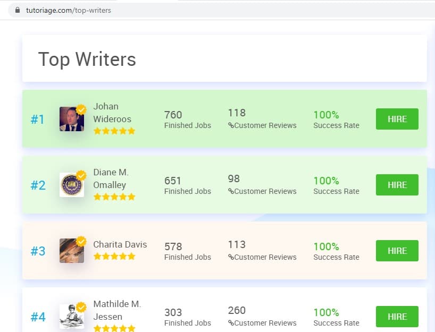This screenshot has width=435, height=332.
Task: Hire Charita Davis with HIRE button
Action: [397, 251]
